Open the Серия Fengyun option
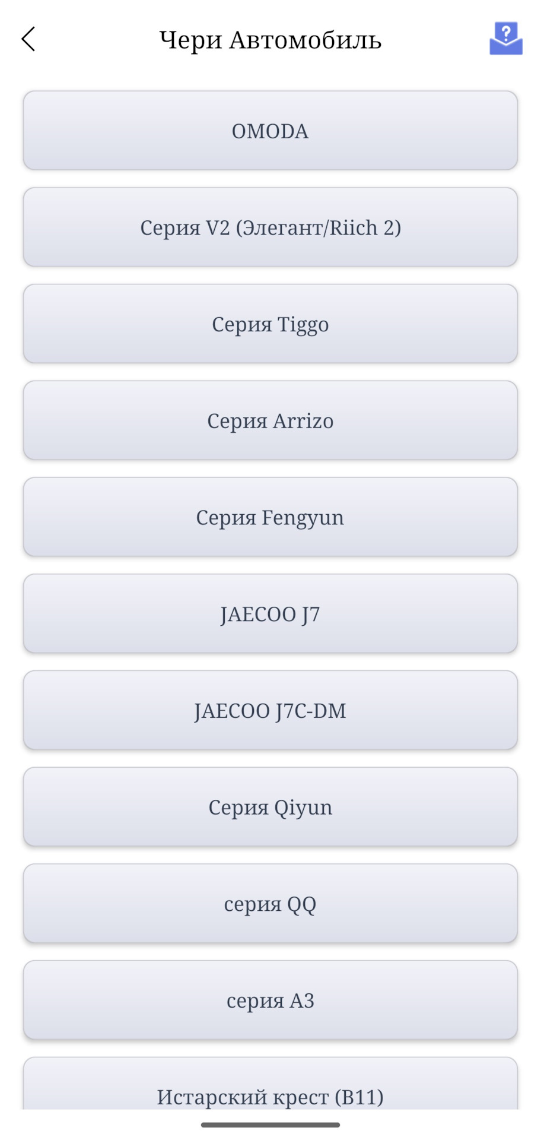The height and width of the screenshot is (1140, 541). pos(270,517)
